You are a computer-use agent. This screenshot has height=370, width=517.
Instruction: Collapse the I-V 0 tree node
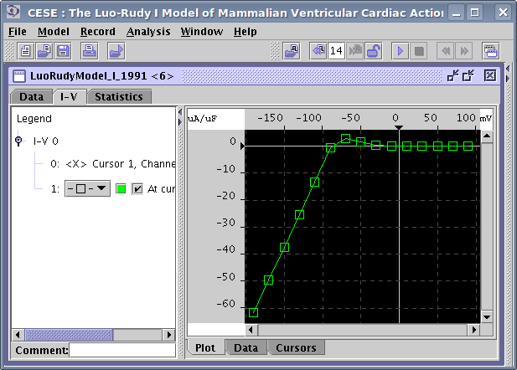click(19, 141)
